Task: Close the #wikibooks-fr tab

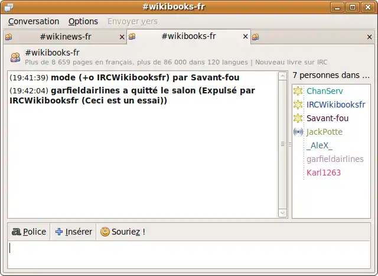Action: pyautogui.click(x=246, y=37)
